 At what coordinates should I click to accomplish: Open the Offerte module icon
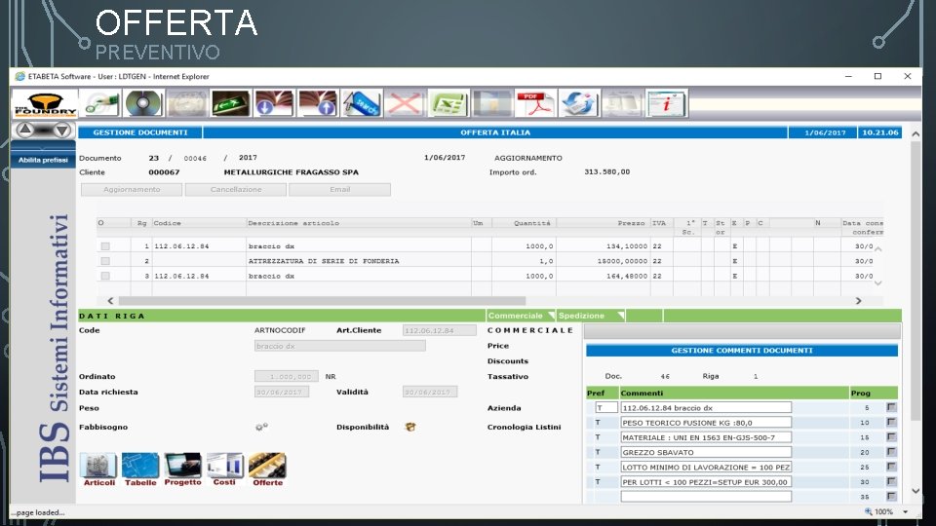(x=267, y=470)
